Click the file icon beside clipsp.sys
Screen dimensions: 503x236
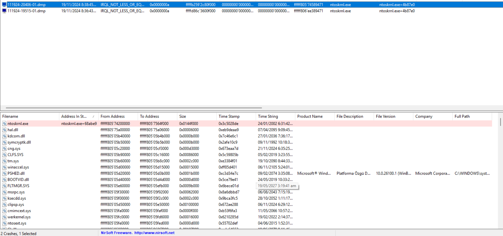pyautogui.click(x=4, y=205)
